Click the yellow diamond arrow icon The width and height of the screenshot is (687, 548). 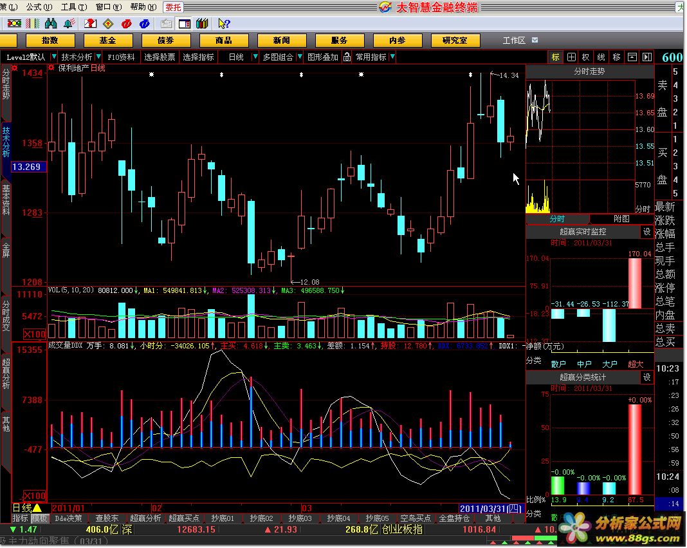point(108,24)
